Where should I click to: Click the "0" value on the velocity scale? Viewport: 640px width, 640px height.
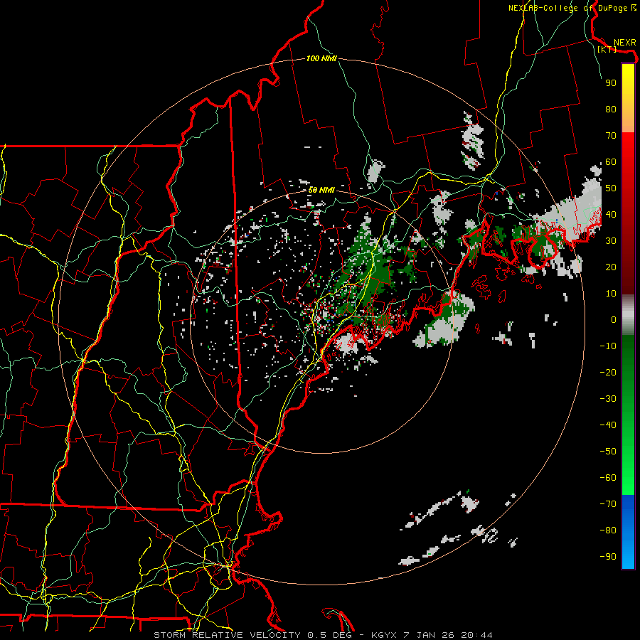point(614,320)
